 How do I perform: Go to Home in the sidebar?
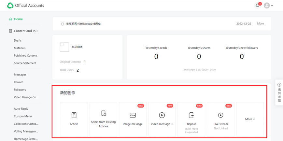[x=18, y=19]
